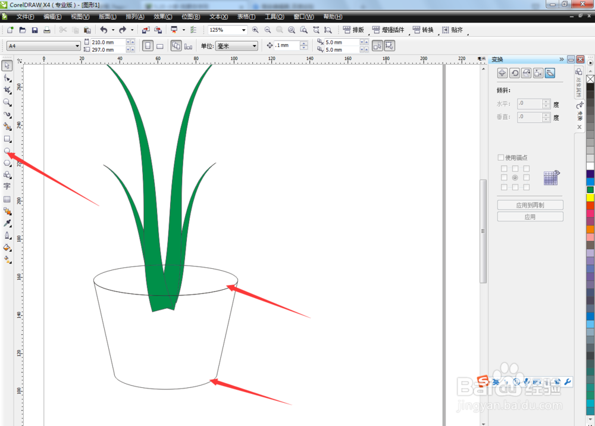This screenshot has width=595, height=426.
Task: Select the Eyedropper tool
Action: tap(7, 224)
